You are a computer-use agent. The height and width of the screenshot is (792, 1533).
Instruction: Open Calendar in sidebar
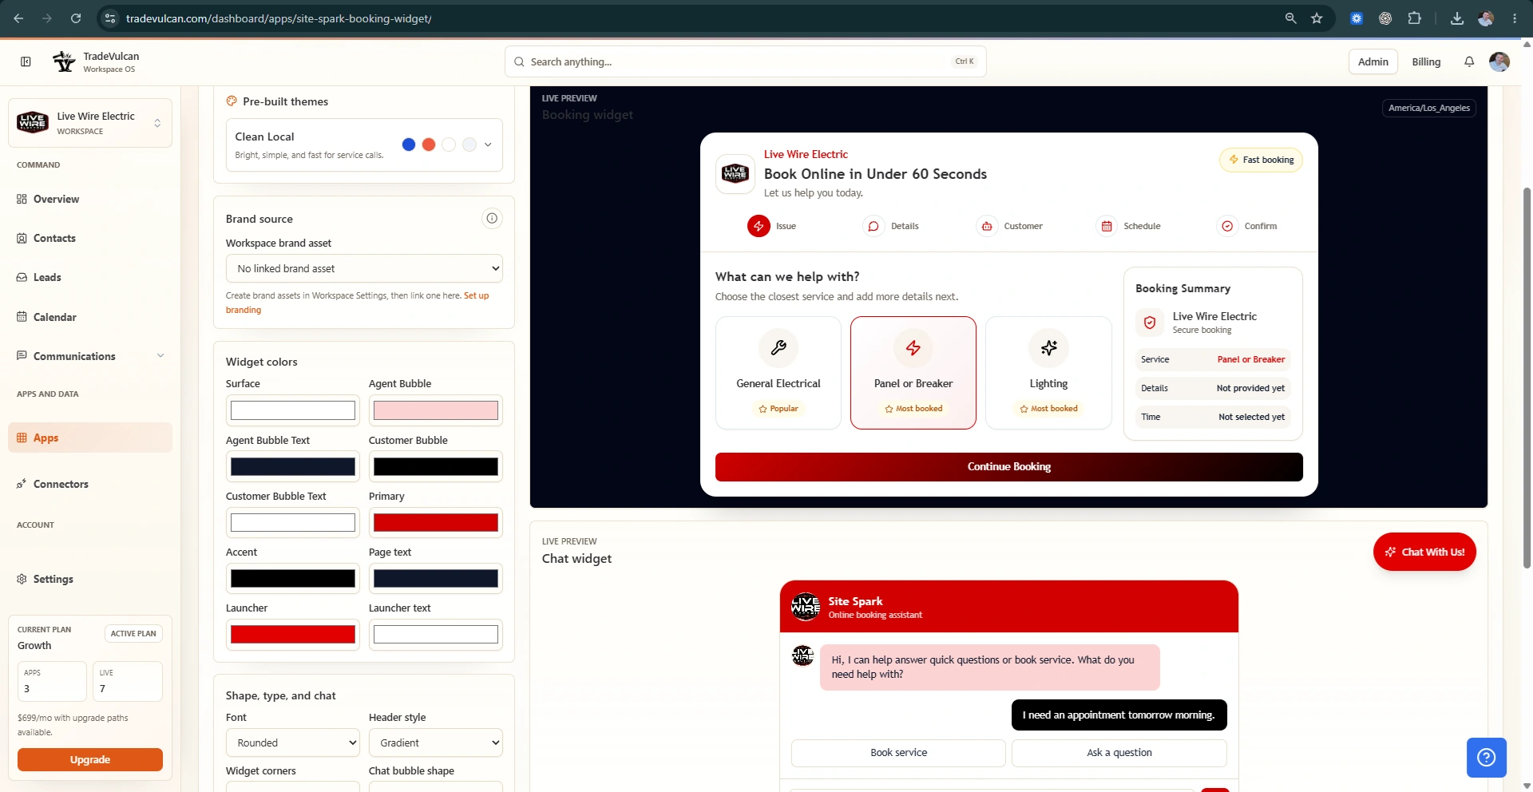(x=90, y=317)
